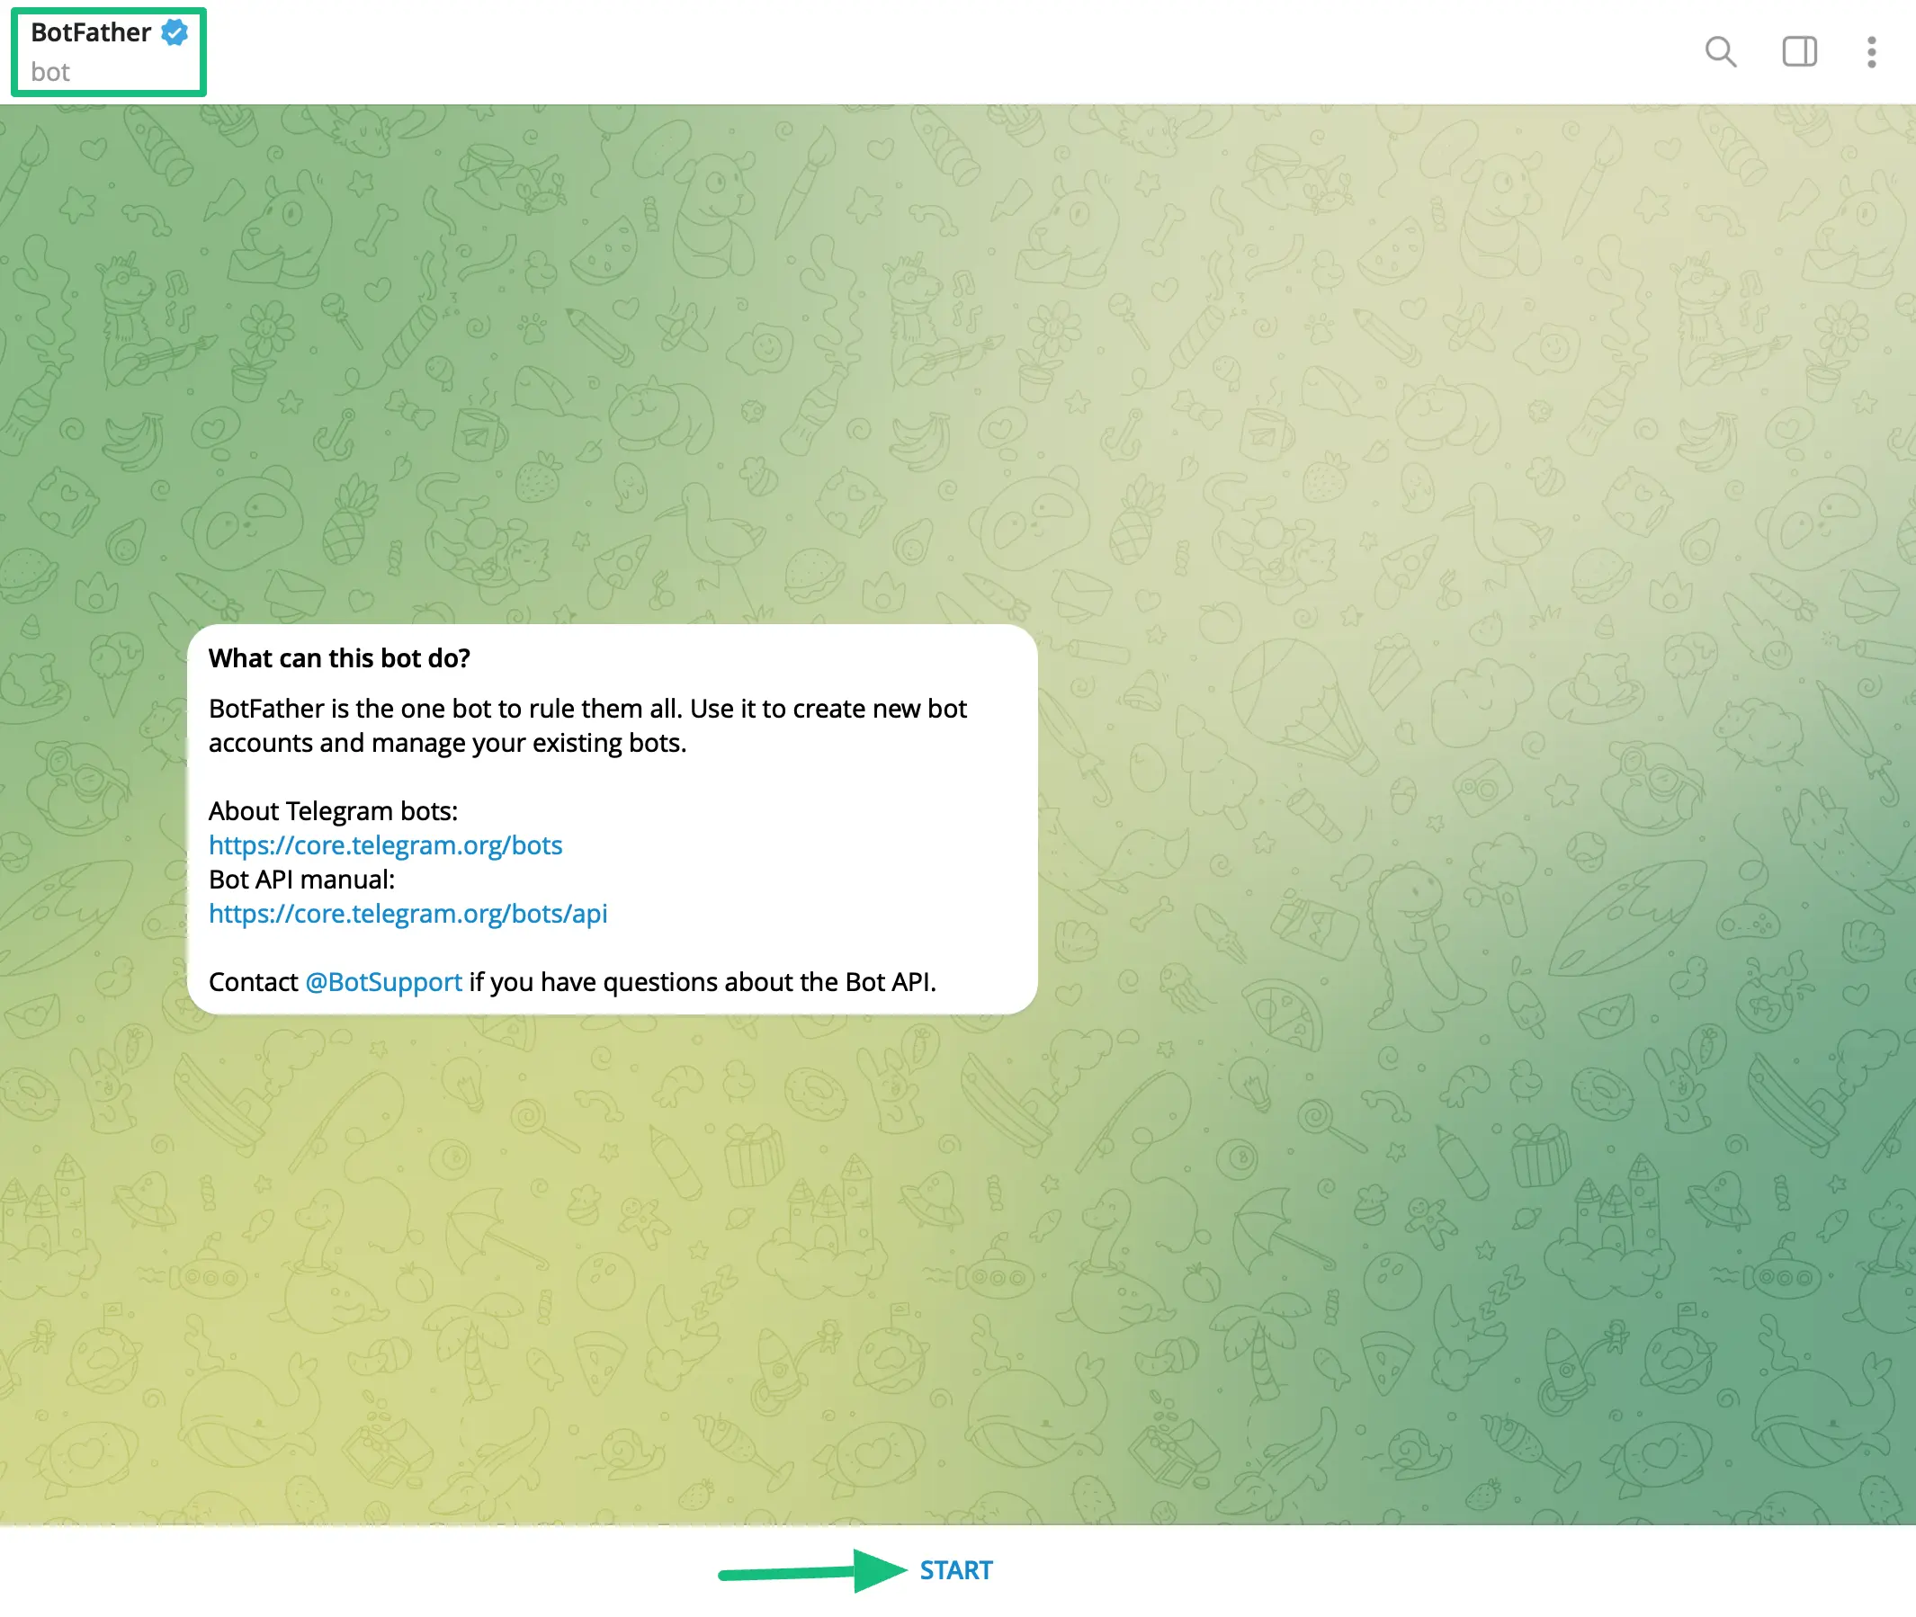Open the three-dot more options menu
This screenshot has width=1916, height=1617.
point(1871,51)
